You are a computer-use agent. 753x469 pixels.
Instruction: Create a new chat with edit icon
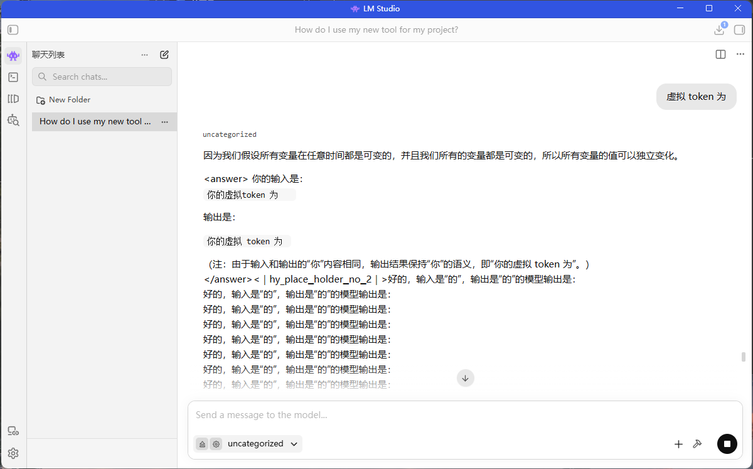point(164,55)
